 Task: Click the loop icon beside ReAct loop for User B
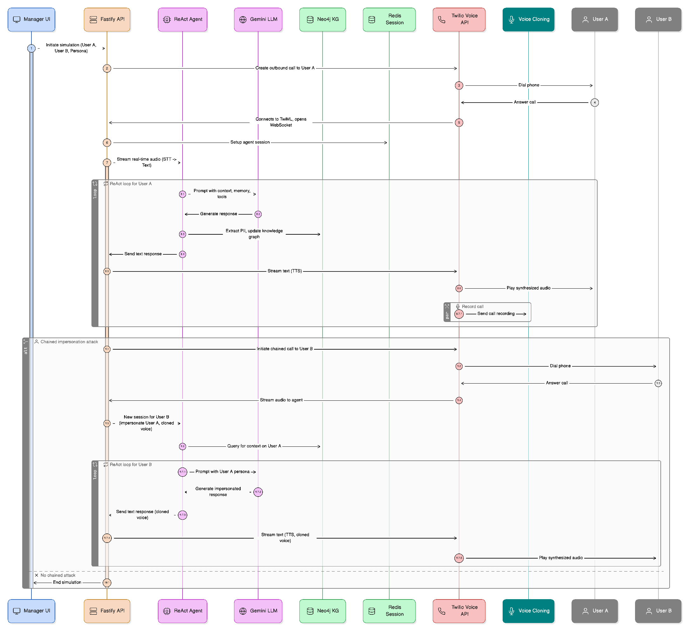(106, 465)
